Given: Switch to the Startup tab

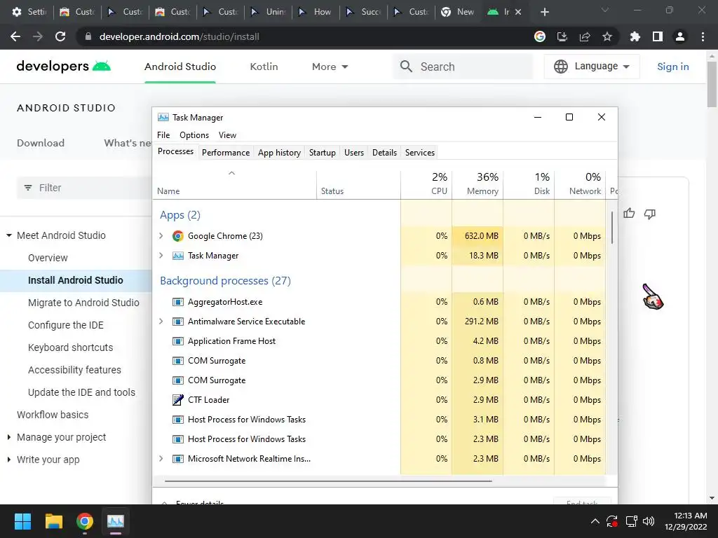Looking at the screenshot, I should click(323, 153).
